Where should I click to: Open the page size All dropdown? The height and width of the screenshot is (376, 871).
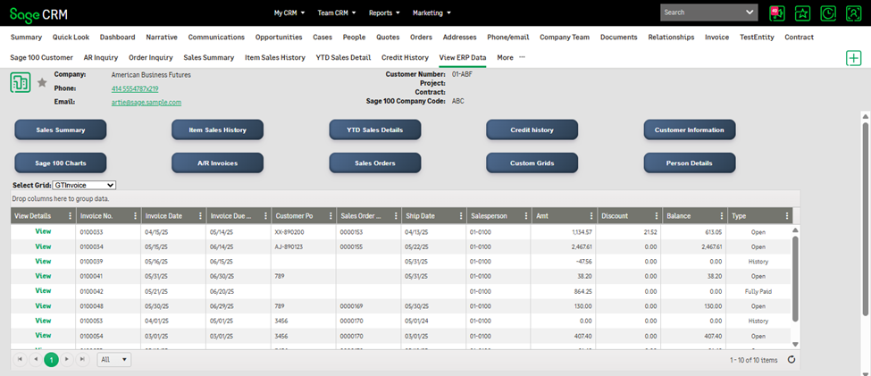113,359
